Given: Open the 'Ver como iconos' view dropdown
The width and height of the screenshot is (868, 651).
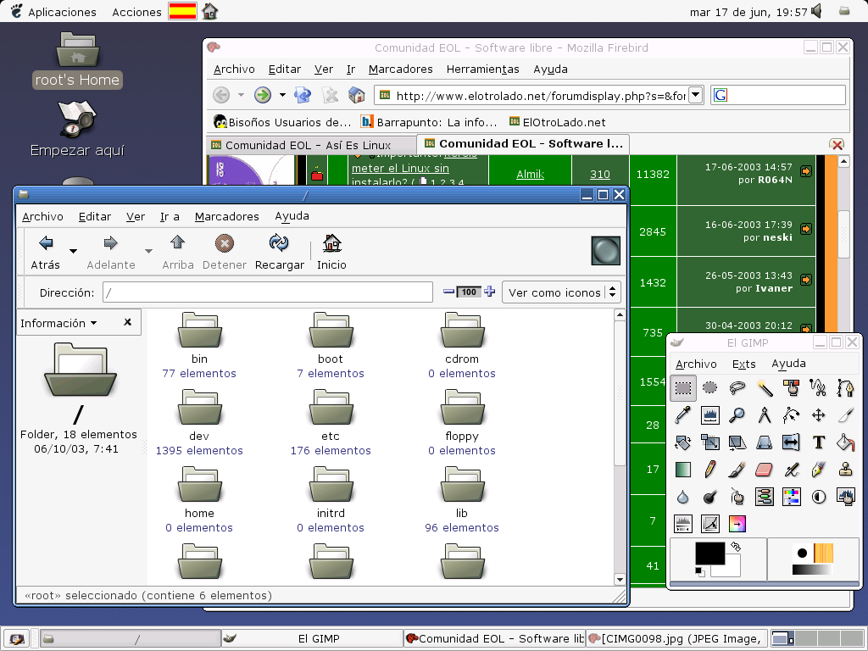Looking at the screenshot, I should (x=561, y=292).
